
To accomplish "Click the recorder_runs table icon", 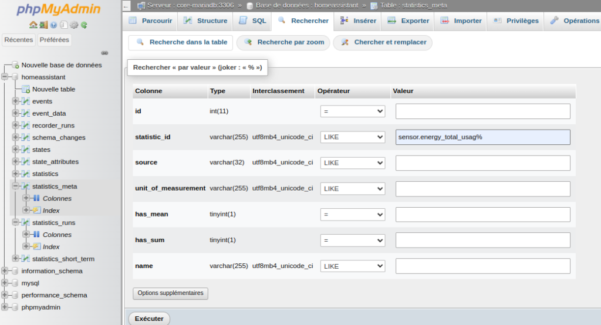I will coord(26,126).
